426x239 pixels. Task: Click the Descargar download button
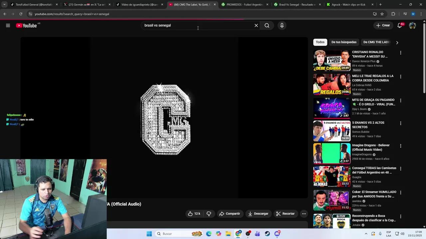(x=258, y=214)
